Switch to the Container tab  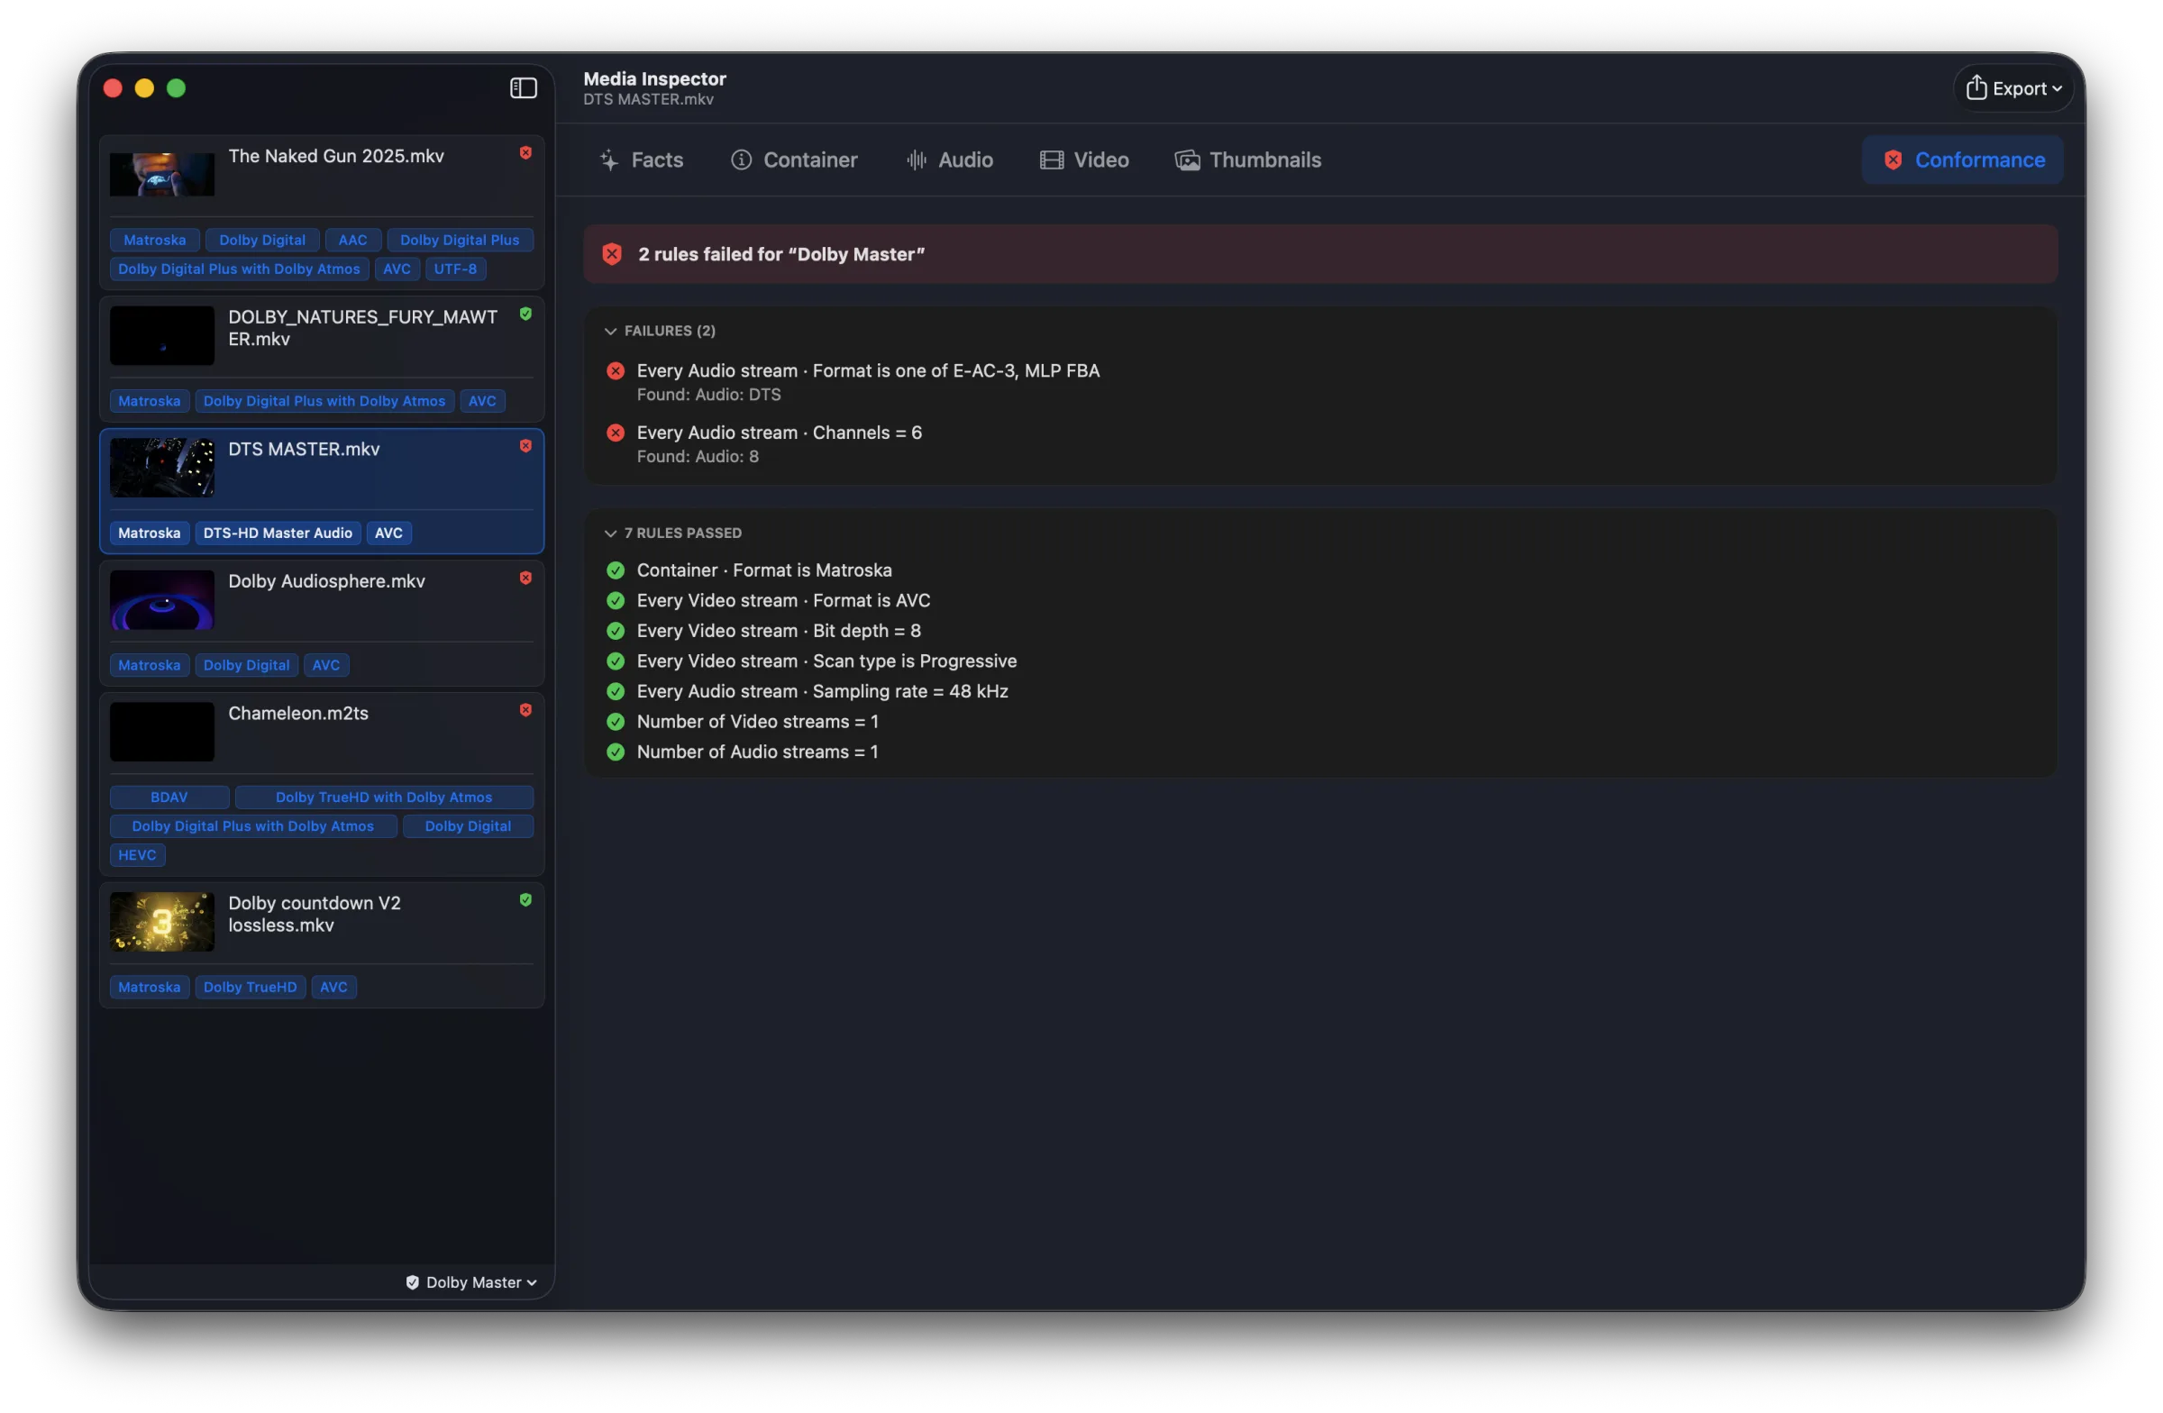click(x=794, y=160)
